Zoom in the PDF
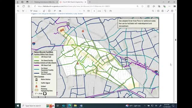The width and height of the screenshot is (192, 108). [84, 11]
